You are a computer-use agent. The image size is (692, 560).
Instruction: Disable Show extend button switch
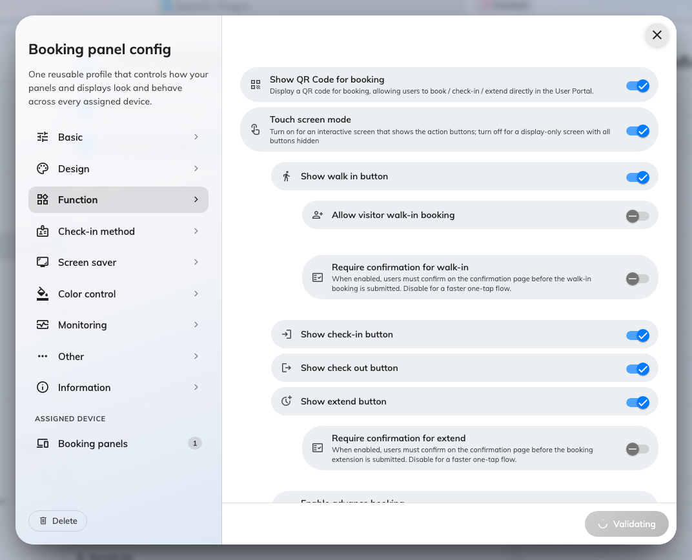tap(638, 403)
